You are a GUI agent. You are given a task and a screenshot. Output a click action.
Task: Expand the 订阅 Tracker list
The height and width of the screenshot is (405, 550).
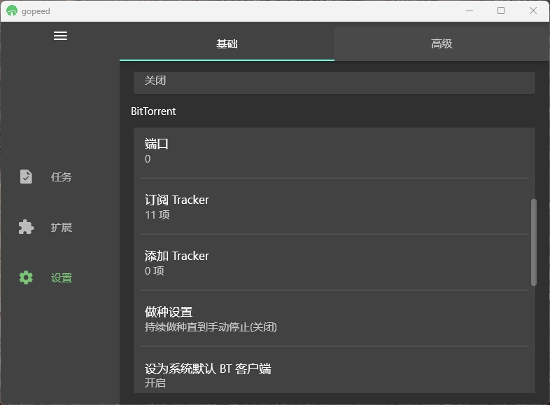[334, 207]
